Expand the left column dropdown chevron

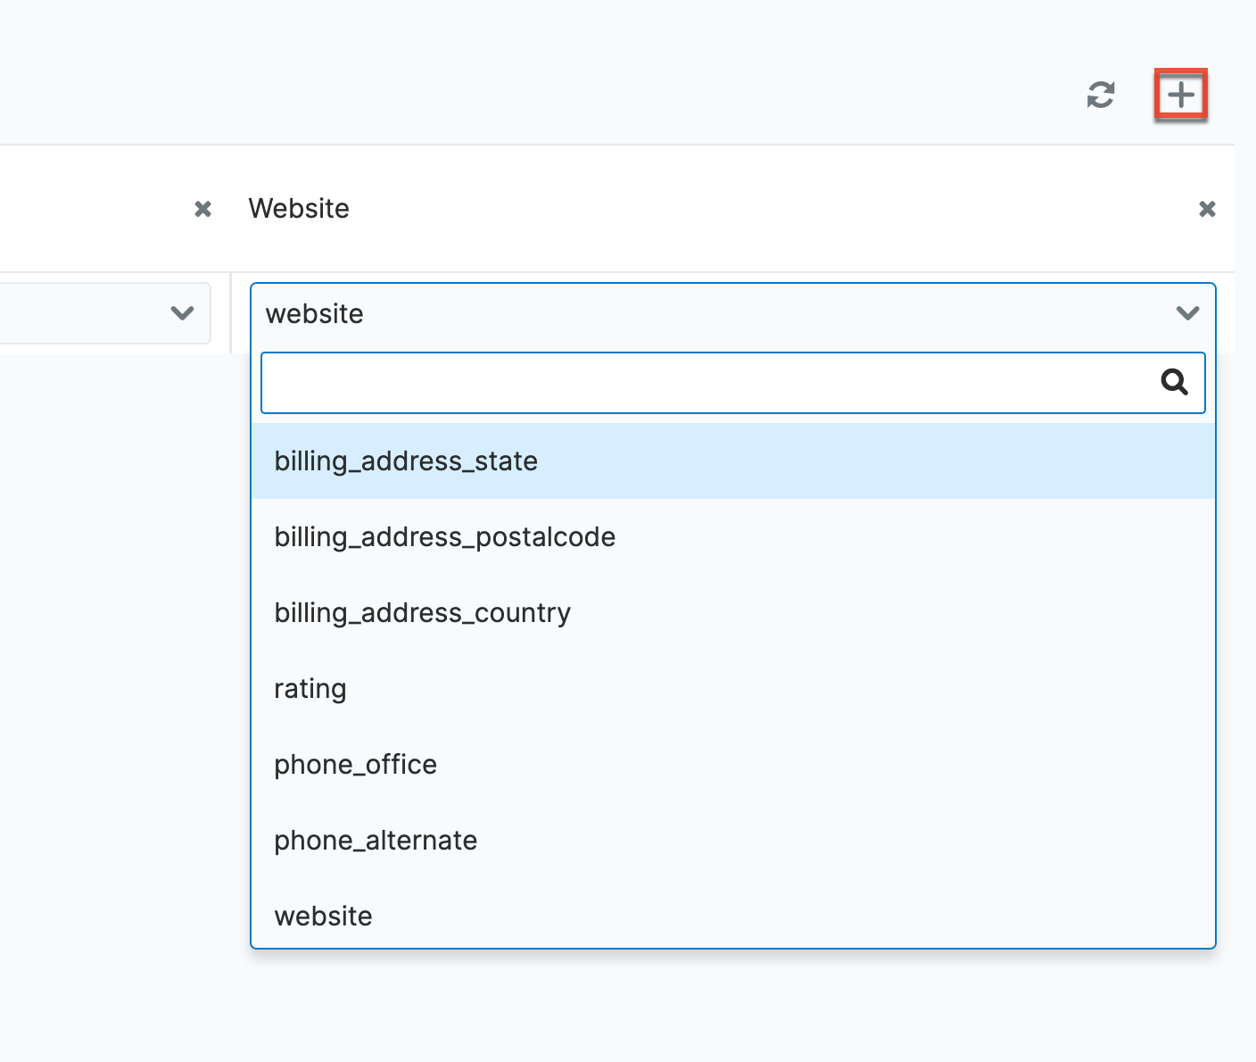[182, 313]
